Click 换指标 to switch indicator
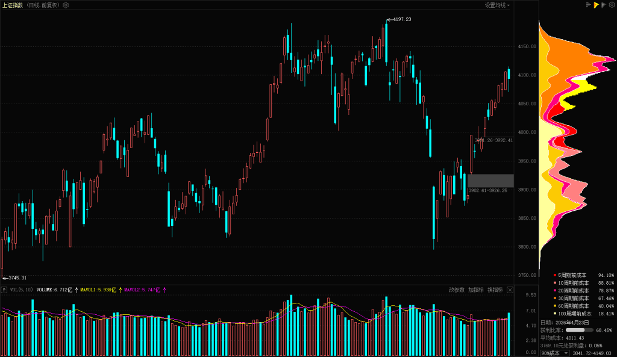 click(x=495, y=290)
